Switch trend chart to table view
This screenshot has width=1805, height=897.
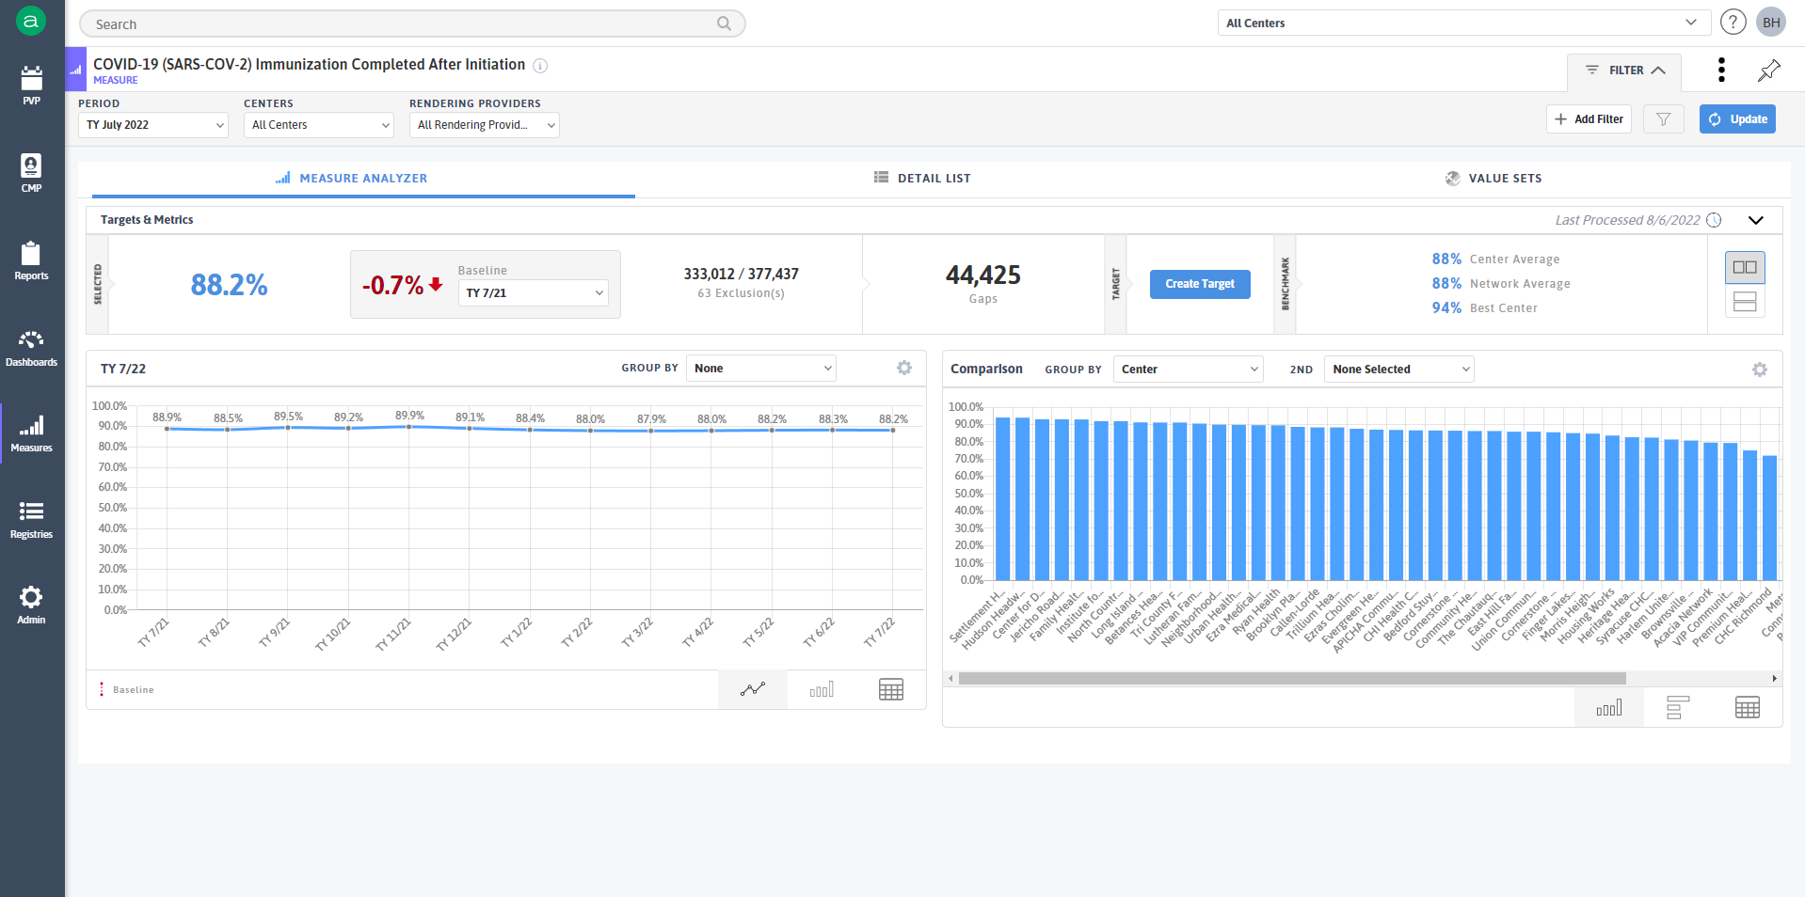(891, 689)
